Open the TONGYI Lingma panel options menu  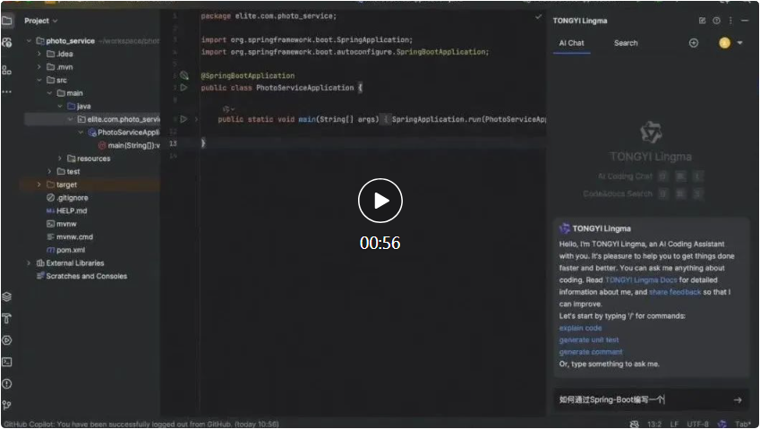730,21
